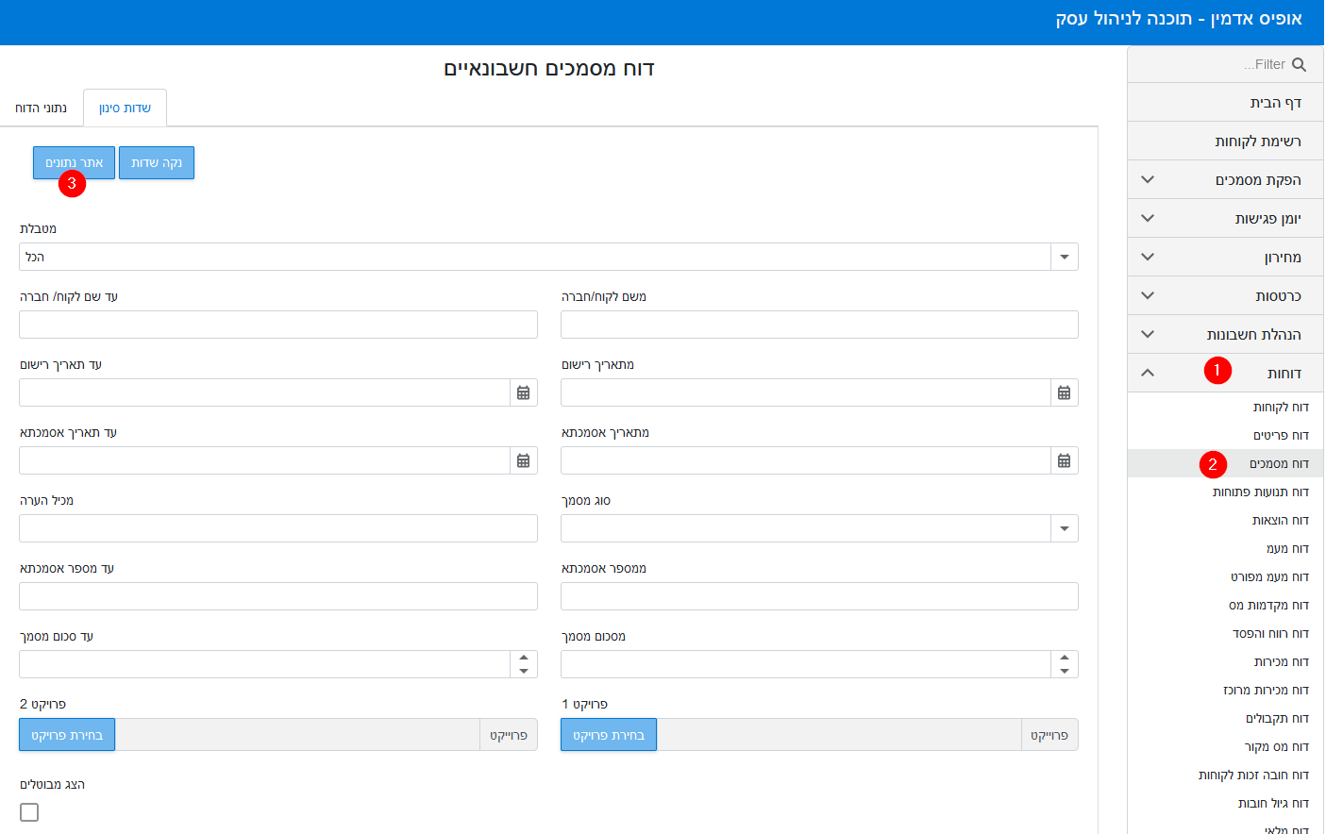Screen dimensions: 1326x834
Task: Click the פרויקט 2 project text field
Action: click(297, 735)
